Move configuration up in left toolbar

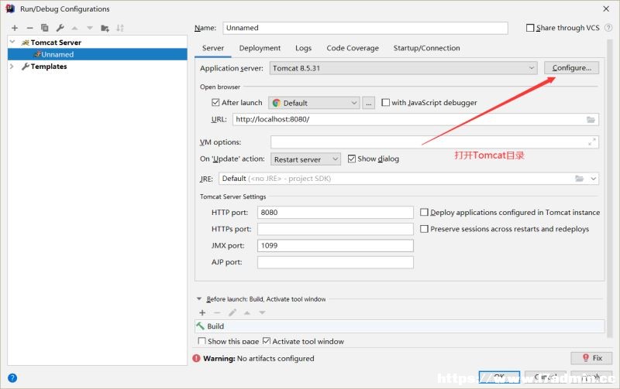[74, 28]
